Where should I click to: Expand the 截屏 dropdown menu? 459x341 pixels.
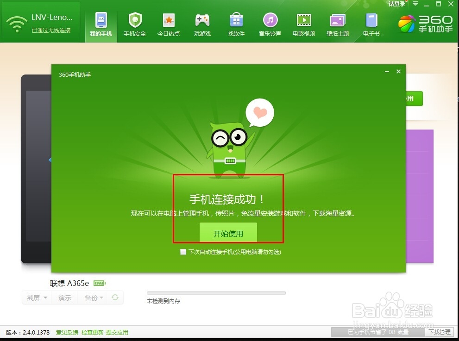36,298
